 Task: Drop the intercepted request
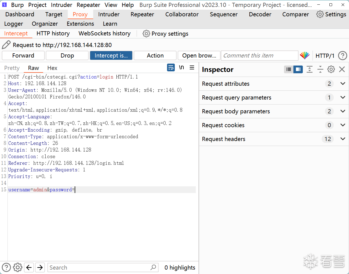(x=67, y=56)
